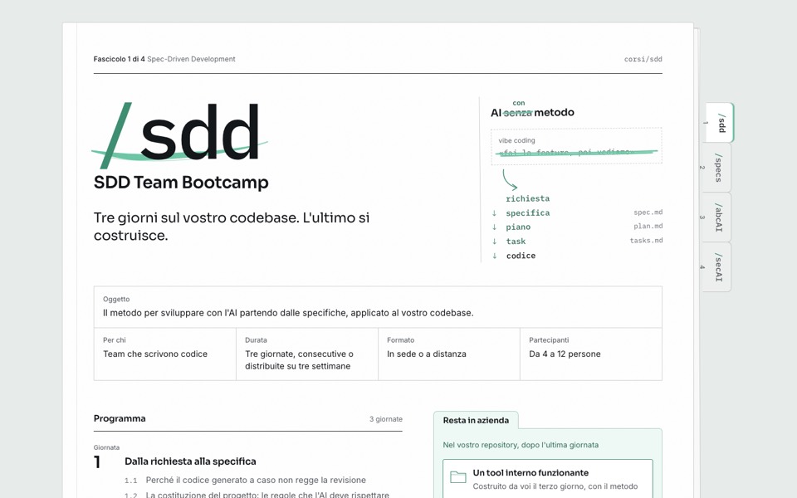The image size is (797, 498).
Task: Click the plan.md file label
Action: 648,226
